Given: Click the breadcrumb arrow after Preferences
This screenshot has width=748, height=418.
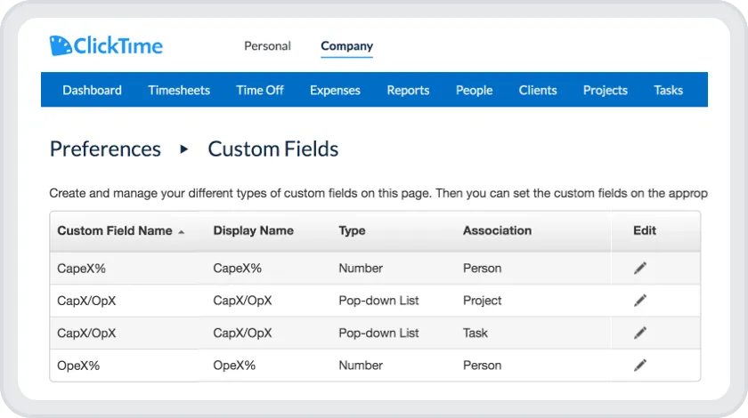Looking at the screenshot, I should point(184,149).
